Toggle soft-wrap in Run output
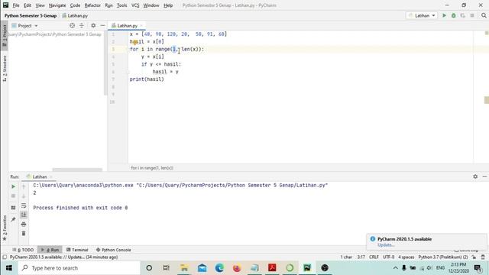 point(24,205)
